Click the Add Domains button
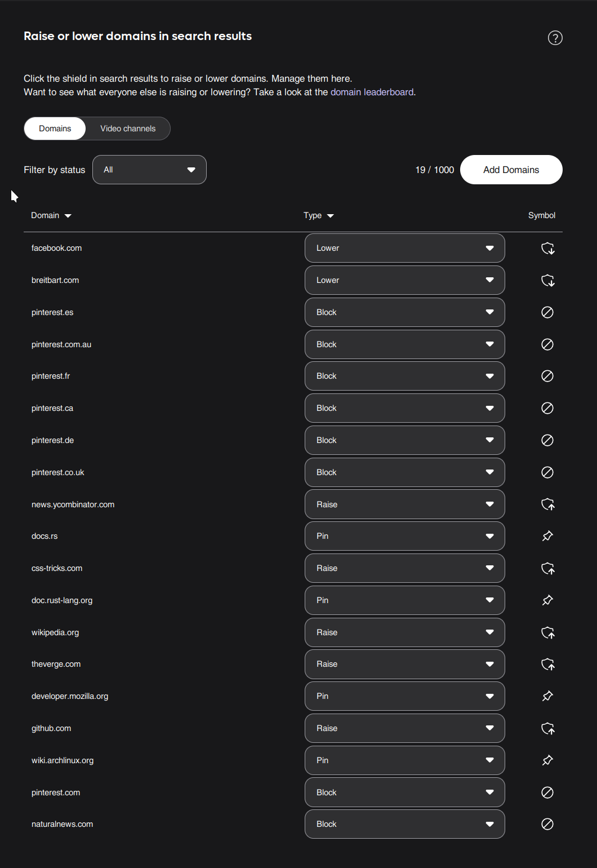This screenshot has height=868, width=597. point(511,170)
